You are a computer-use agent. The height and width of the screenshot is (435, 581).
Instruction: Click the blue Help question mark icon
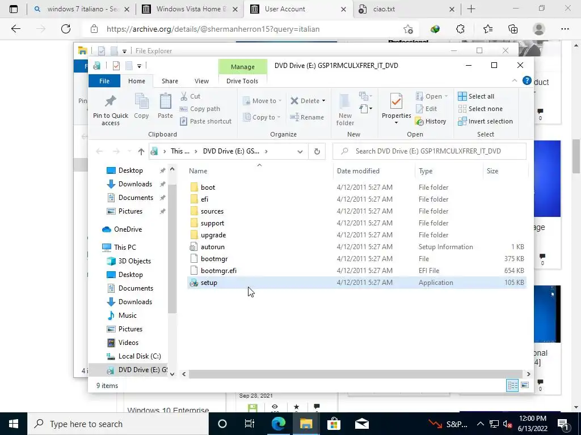coord(527,80)
